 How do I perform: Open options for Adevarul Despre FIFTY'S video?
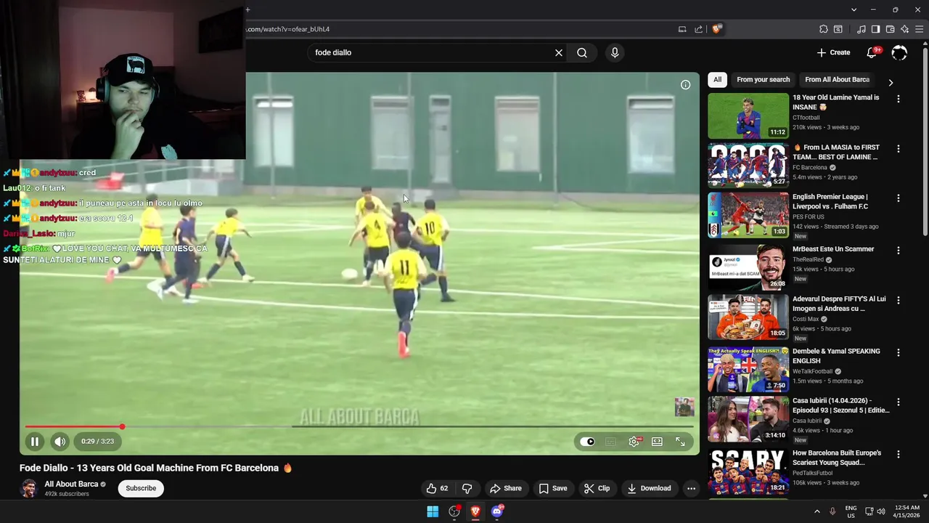899,300
